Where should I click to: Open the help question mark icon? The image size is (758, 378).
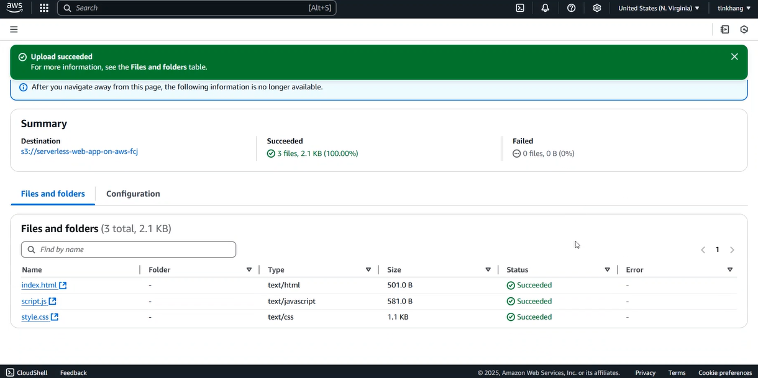(x=572, y=8)
